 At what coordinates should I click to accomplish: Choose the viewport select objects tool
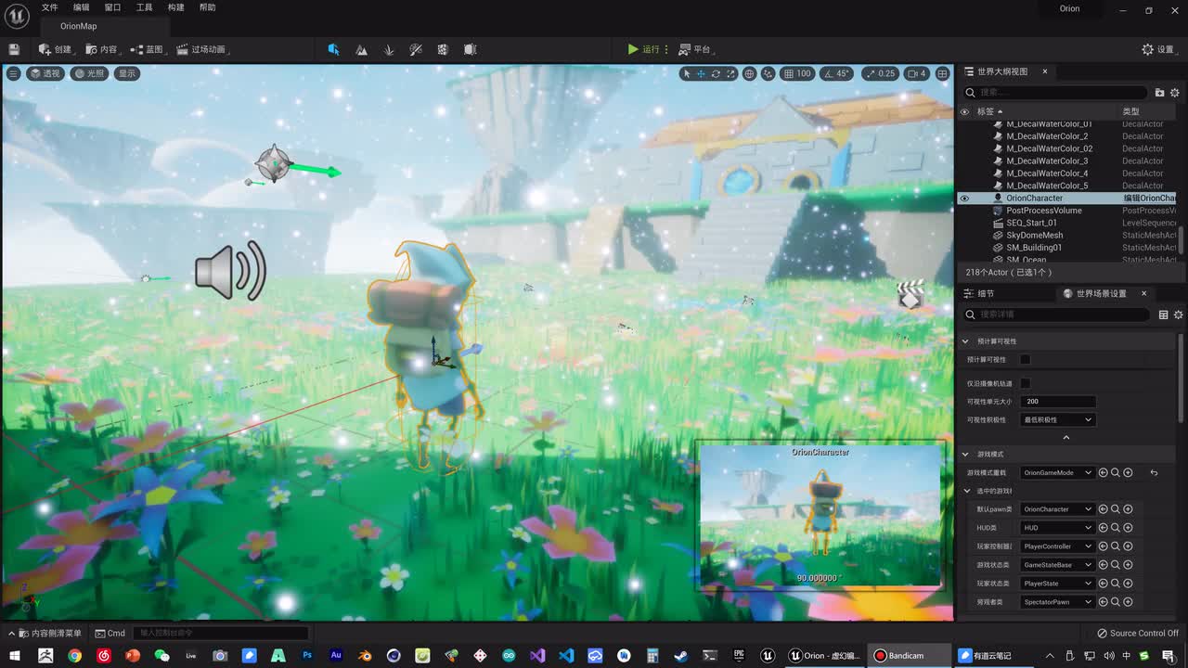[686, 73]
